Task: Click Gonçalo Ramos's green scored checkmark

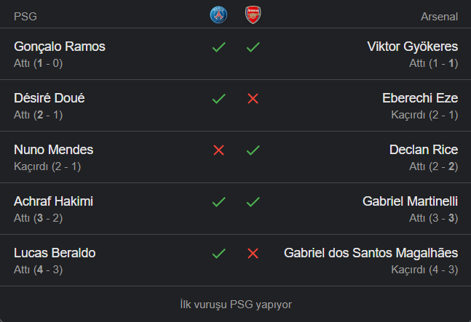Action: pos(218,47)
